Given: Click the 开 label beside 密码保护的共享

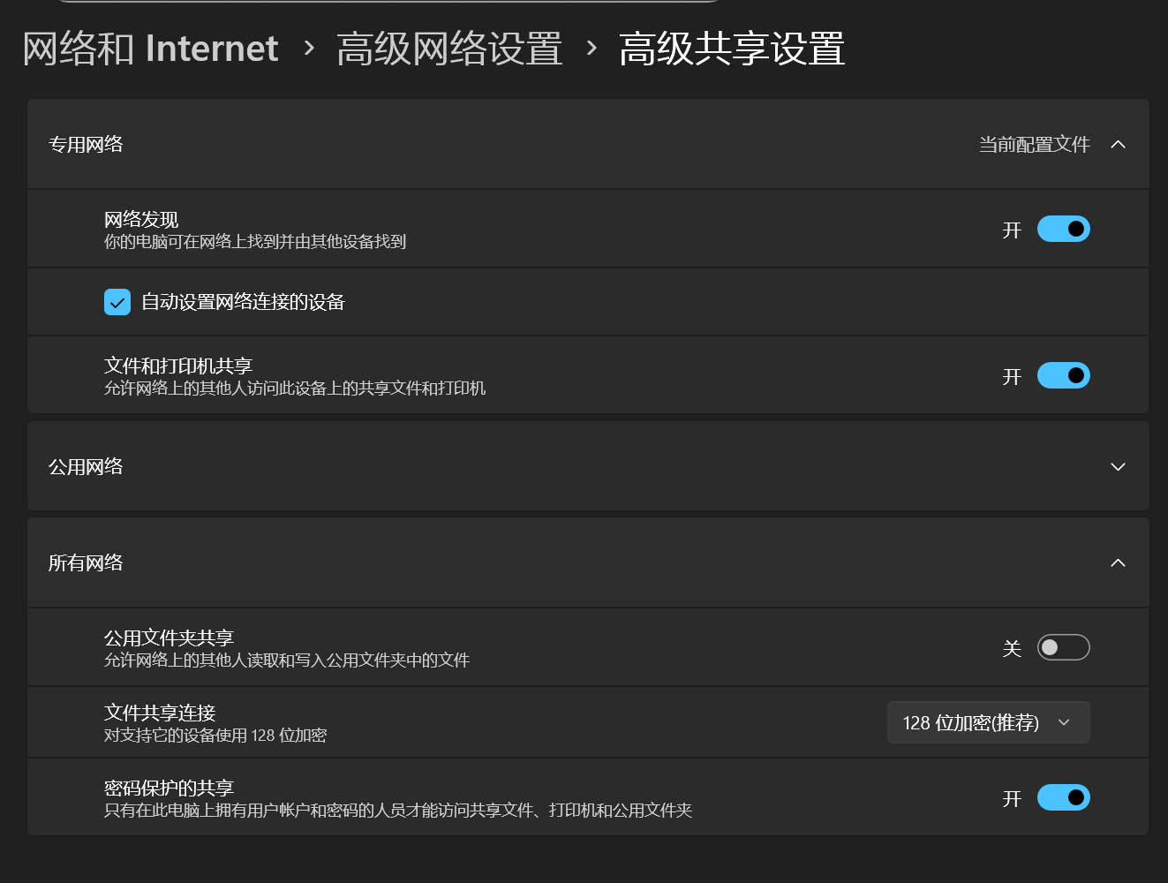Looking at the screenshot, I should click(1012, 799).
